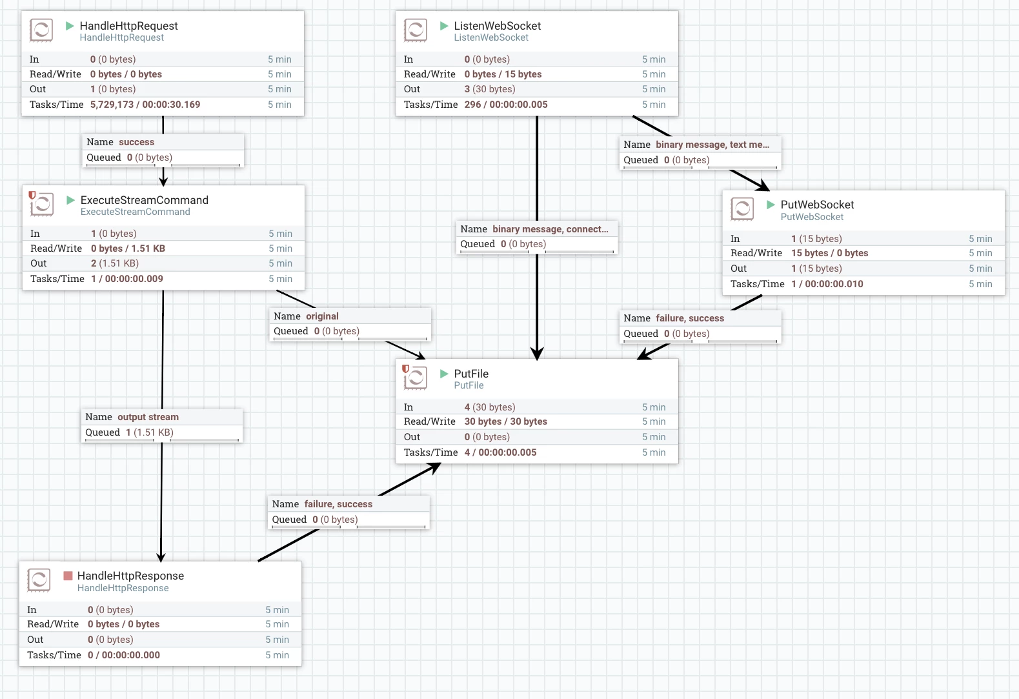The image size is (1019, 699).
Task: Select the 'binary message, connect...' connection
Action: pos(538,237)
